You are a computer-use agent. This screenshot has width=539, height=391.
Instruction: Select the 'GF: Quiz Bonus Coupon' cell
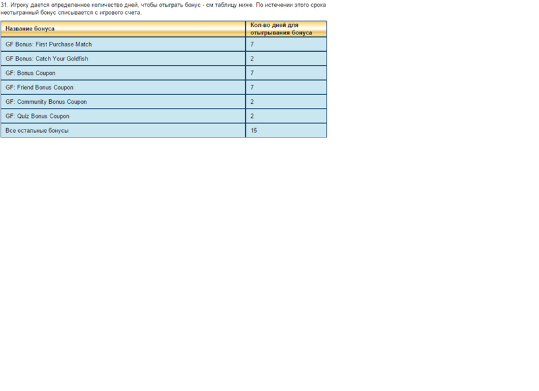(x=37, y=116)
